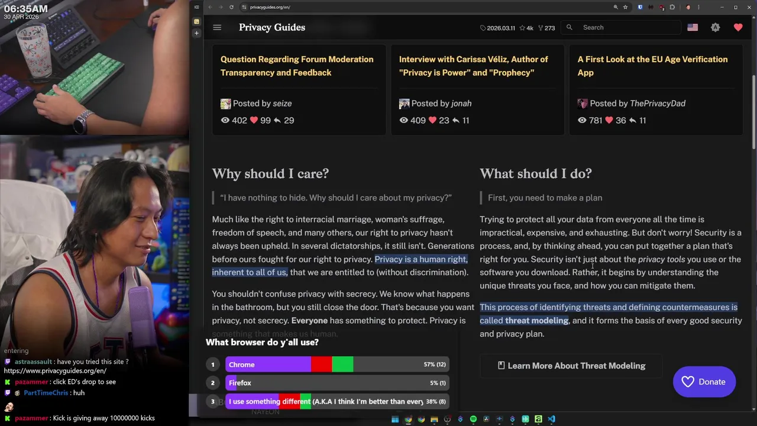Open the Extensions puzzle piece icon
The height and width of the screenshot is (426, 757).
tap(672, 7)
